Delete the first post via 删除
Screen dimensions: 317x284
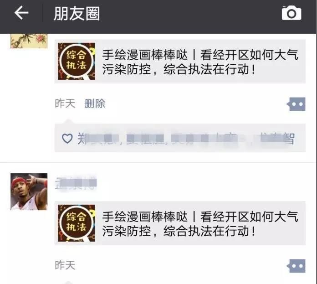click(95, 103)
